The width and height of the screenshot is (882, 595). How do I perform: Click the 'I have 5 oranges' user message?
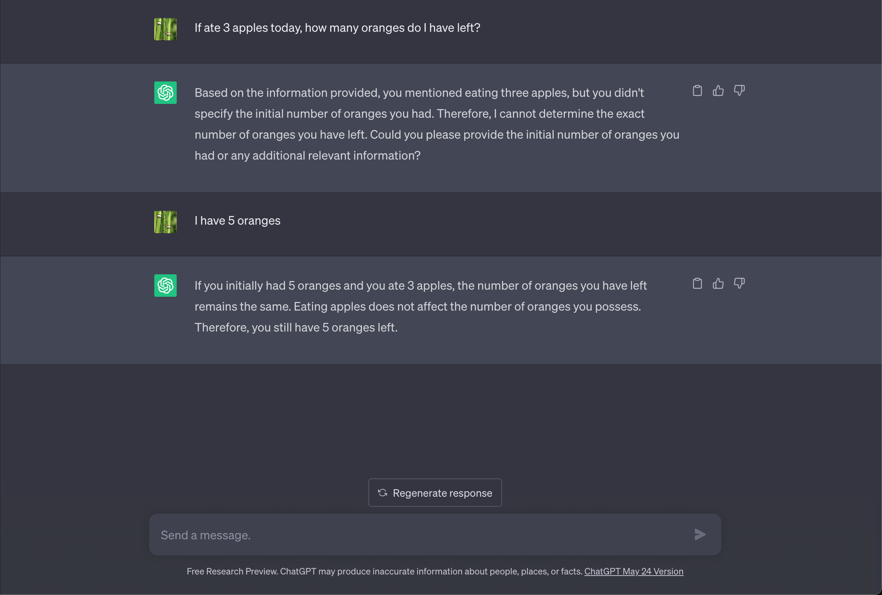(x=237, y=221)
